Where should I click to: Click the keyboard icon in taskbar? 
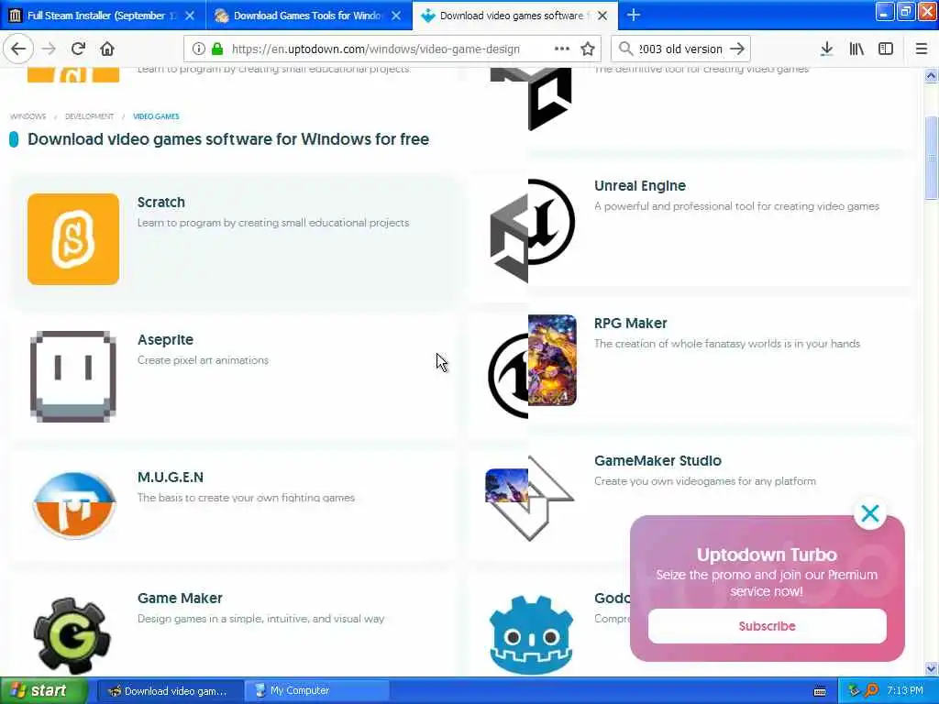tap(820, 691)
